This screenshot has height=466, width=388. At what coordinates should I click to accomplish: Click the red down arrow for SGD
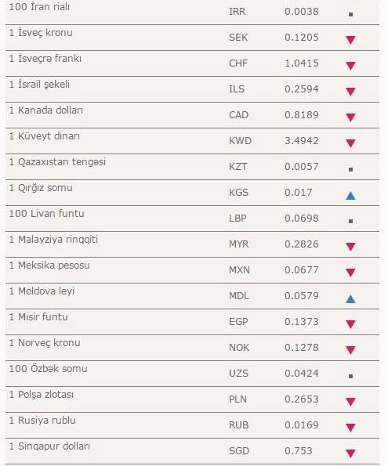click(350, 453)
